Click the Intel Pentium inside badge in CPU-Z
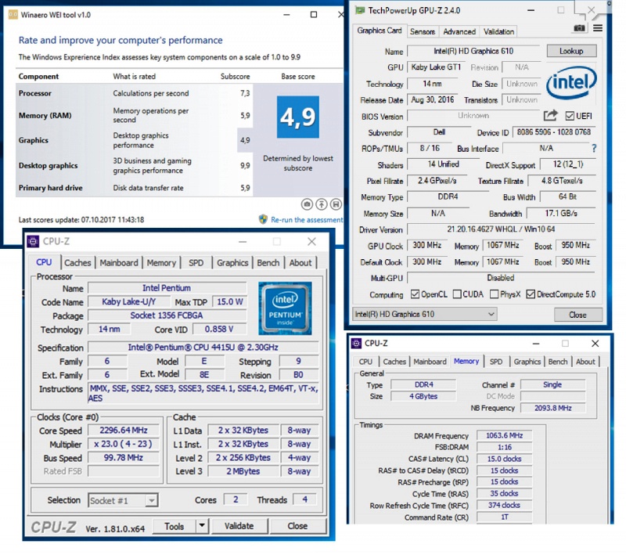 285,308
